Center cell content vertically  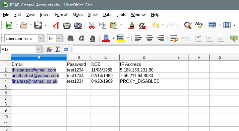[210, 38]
